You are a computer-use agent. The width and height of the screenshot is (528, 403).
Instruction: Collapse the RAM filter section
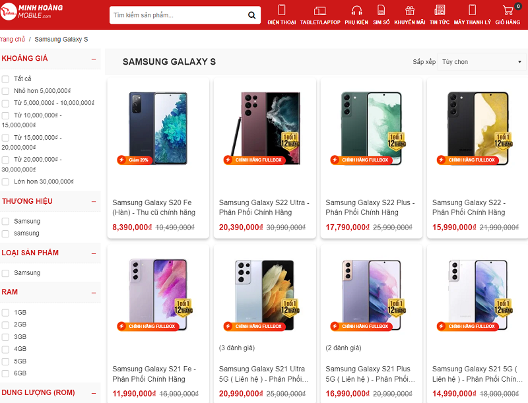[x=94, y=293]
